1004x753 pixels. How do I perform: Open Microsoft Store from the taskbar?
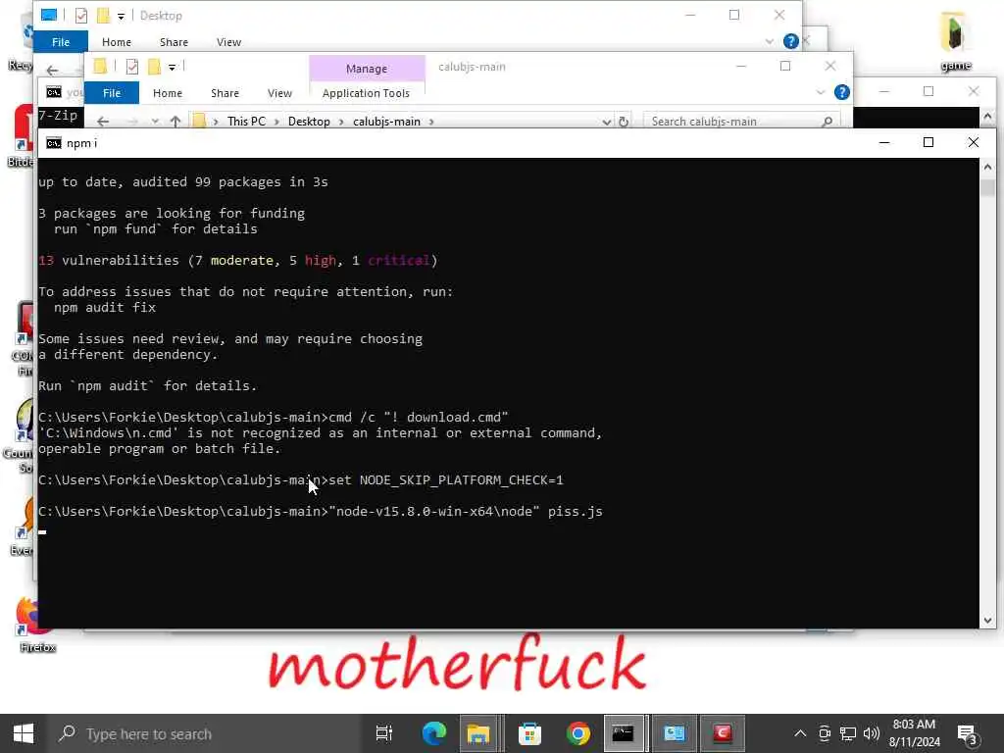pyautogui.click(x=529, y=733)
